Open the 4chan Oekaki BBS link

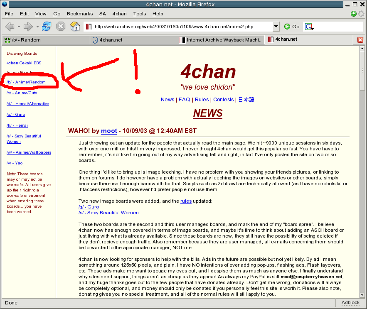point(24,63)
